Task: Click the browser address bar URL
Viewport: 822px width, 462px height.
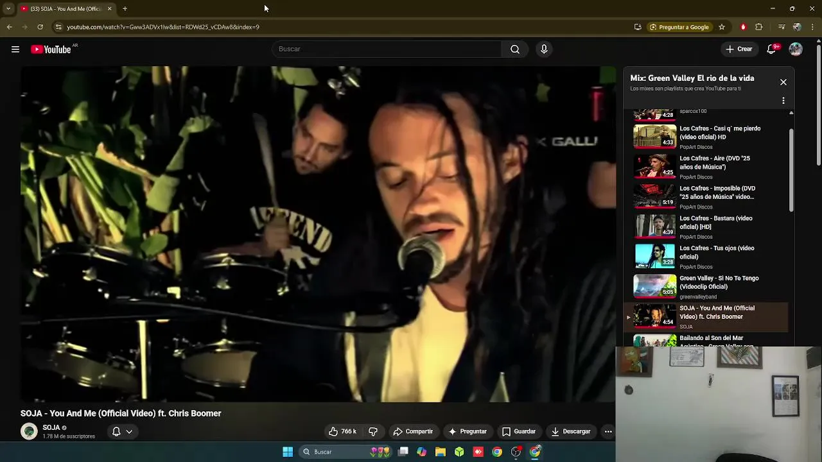Action: pos(163,27)
